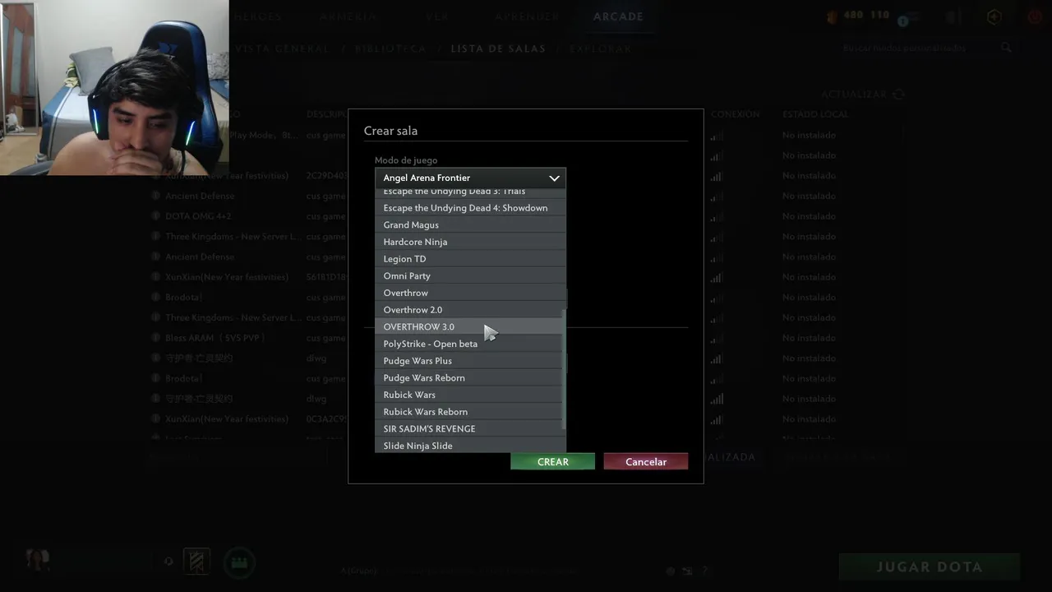Pick PolyStrike - Open beta mode
This screenshot has height=592, width=1052.
470,344
